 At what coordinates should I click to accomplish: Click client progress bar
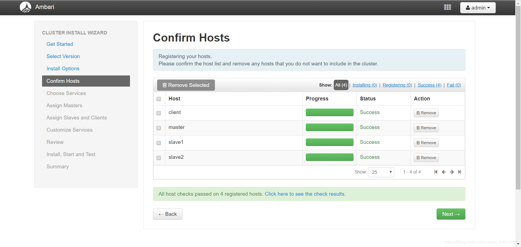click(x=329, y=112)
